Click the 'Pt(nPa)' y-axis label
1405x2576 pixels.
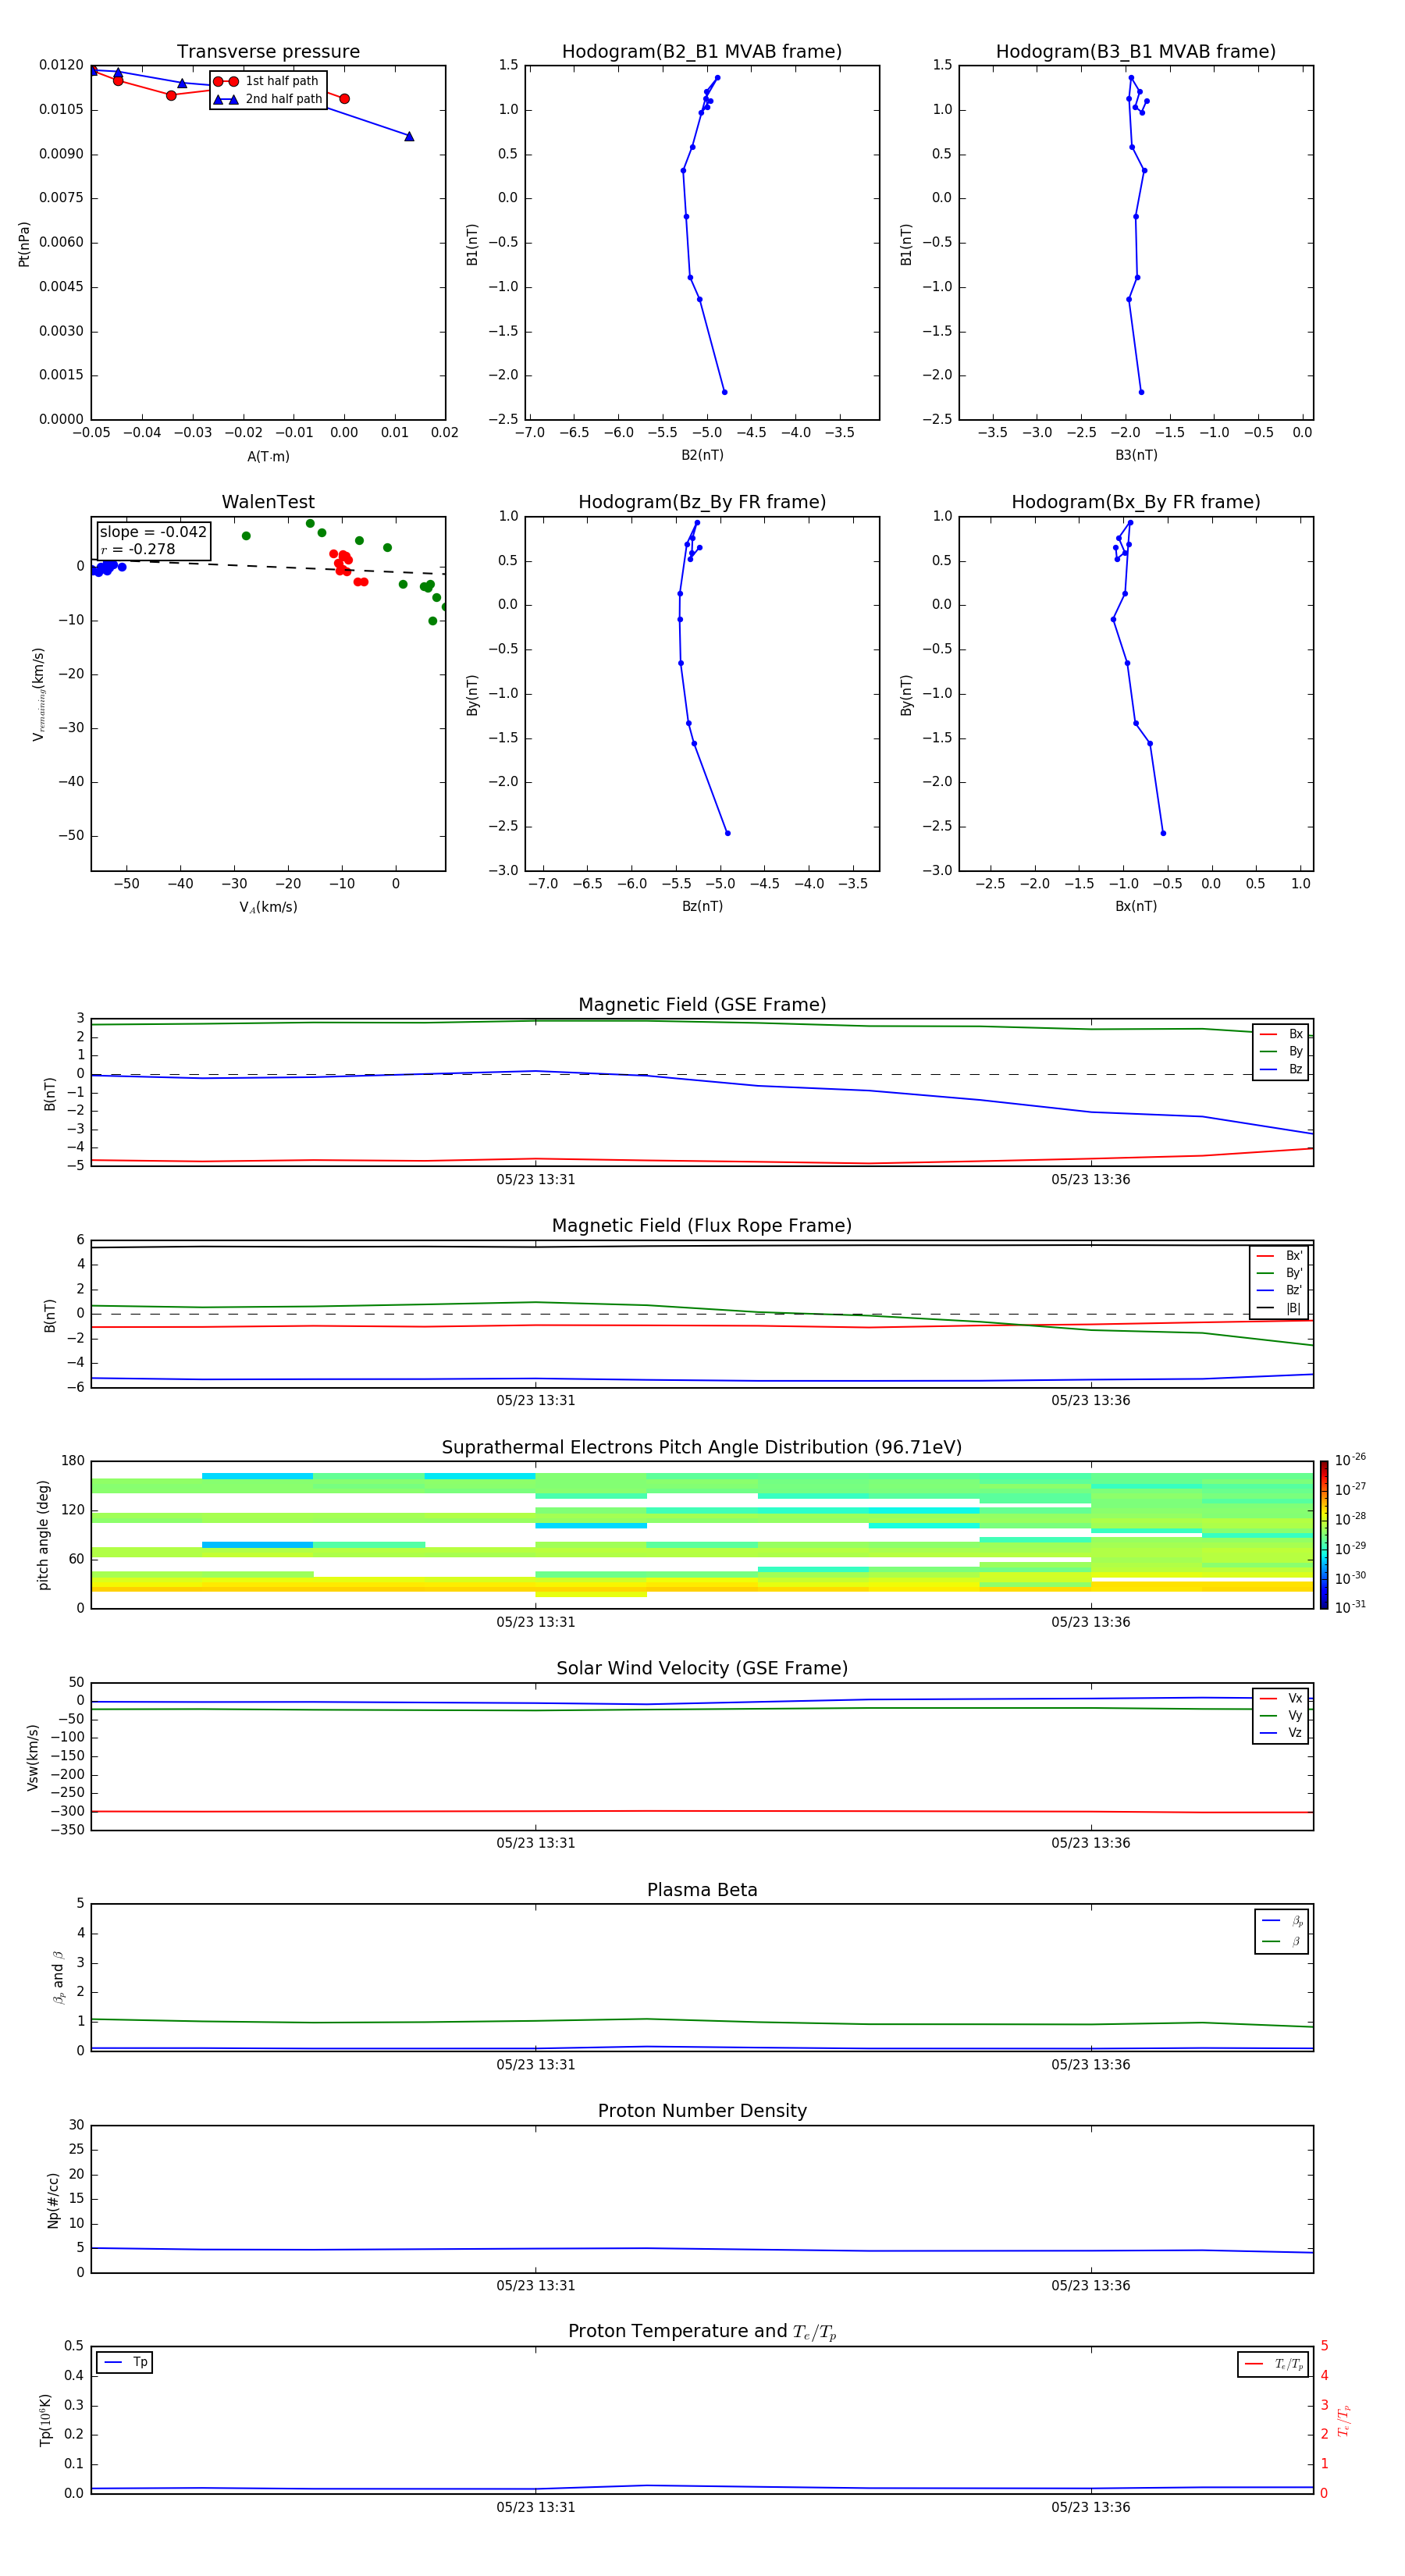(24, 243)
